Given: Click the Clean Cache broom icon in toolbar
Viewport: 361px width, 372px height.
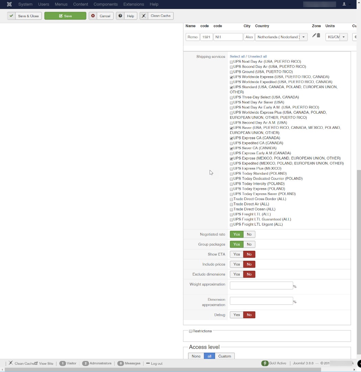Looking at the screenshot, I should pyautogui.click(x=144, y=16).
